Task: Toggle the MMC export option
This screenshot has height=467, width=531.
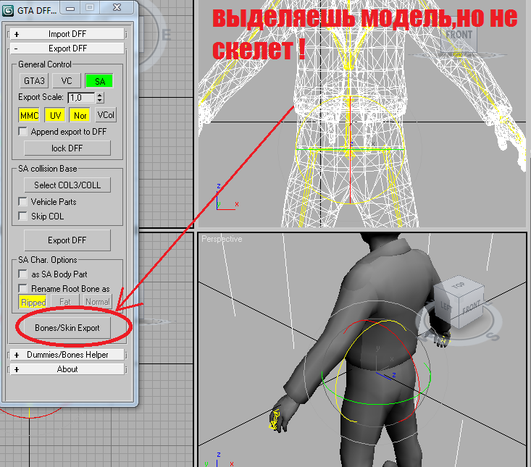Action: pos(29,115)
